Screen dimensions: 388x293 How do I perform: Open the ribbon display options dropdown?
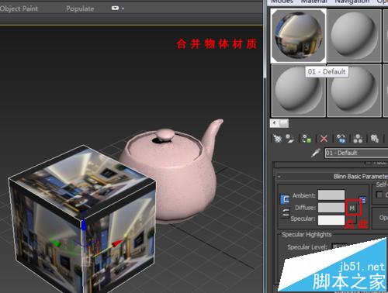click(118, 9)
